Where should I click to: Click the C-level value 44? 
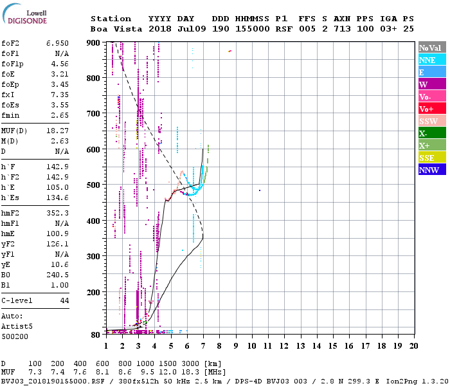pyautogui.click(x=64, y=300)
